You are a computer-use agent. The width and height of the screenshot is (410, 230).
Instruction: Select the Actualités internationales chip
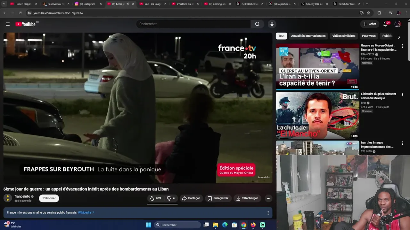click(308, 36)
